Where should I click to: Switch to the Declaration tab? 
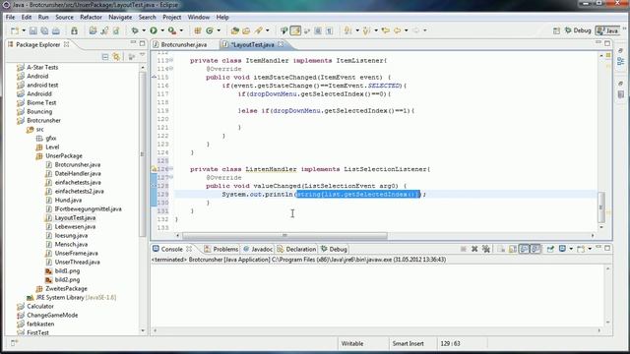(296, 249)
